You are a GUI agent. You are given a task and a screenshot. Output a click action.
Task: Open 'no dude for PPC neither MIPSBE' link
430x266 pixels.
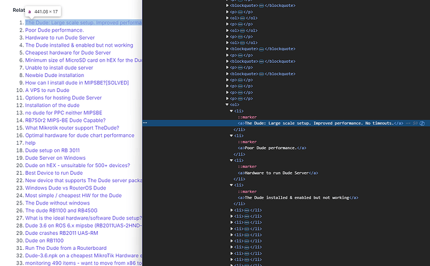tap(64, 113)
